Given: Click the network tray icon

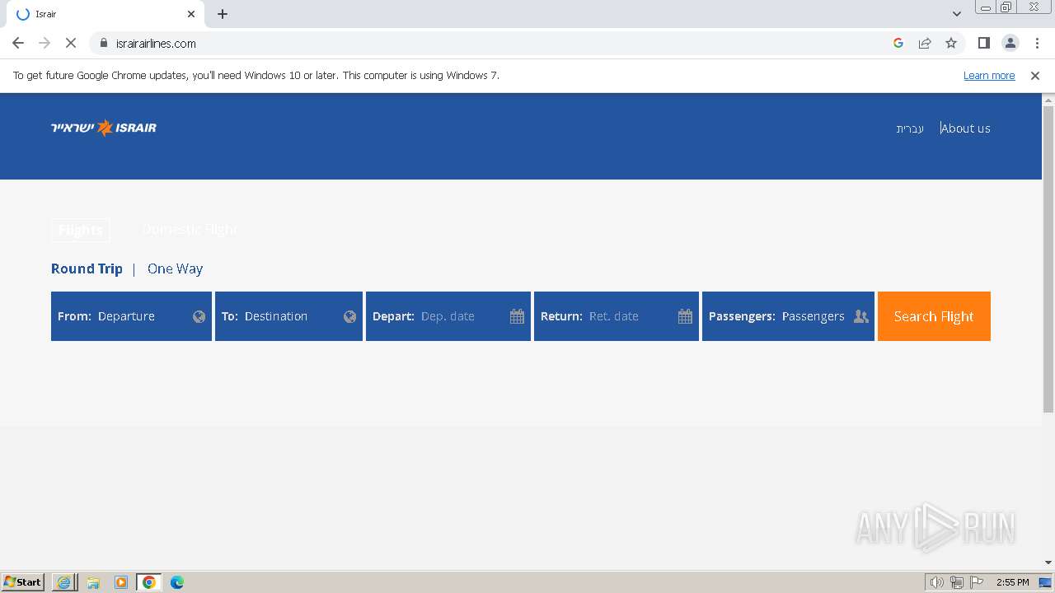Looking at the screenshot, I should (957, 582).
